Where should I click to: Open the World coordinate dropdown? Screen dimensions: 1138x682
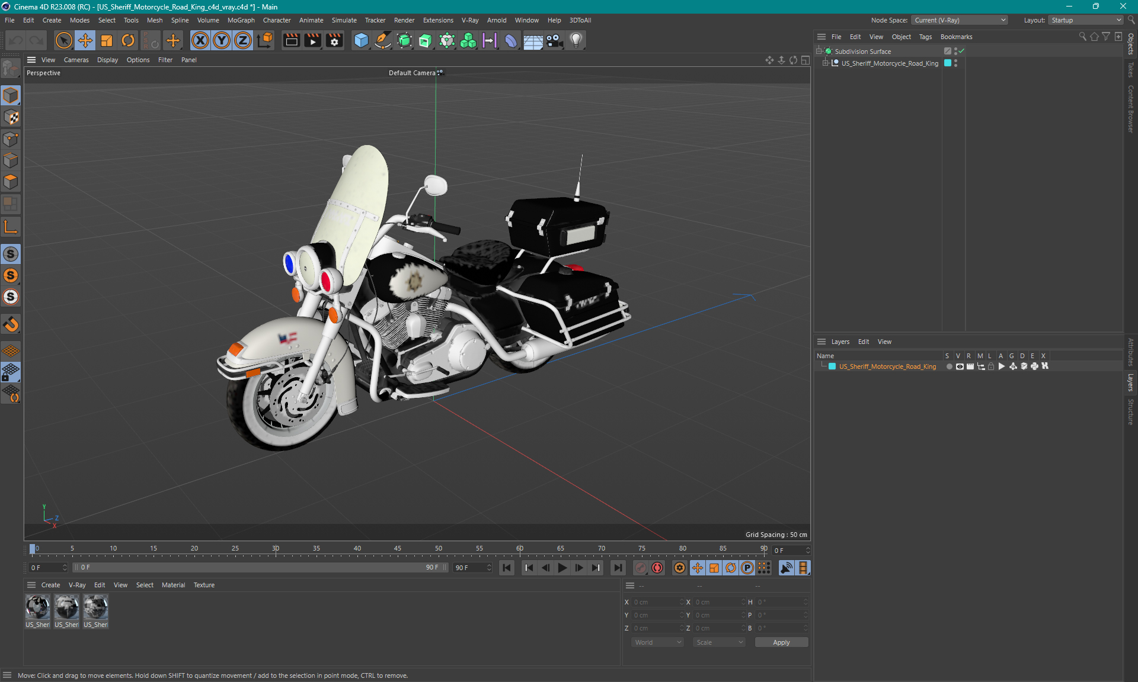click(x=657, y=642)
